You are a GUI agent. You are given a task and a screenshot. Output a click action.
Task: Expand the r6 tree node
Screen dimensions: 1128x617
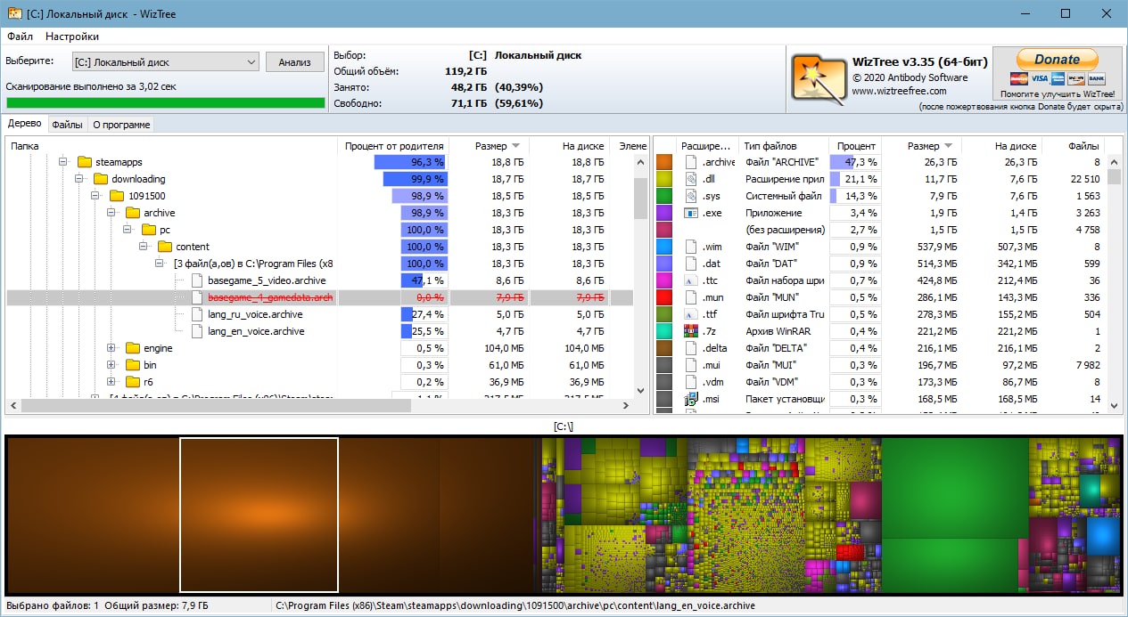tap(111, 382)
